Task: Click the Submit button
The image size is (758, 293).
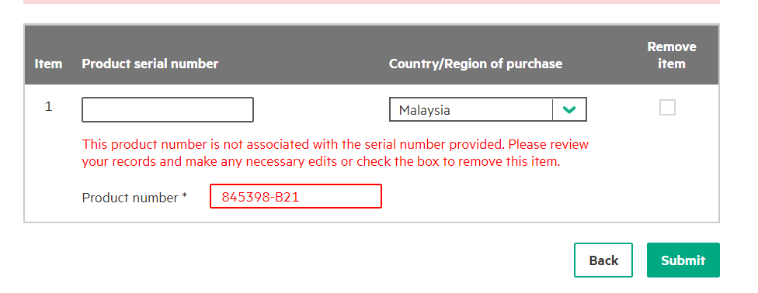Action: (x=683, y=260)
